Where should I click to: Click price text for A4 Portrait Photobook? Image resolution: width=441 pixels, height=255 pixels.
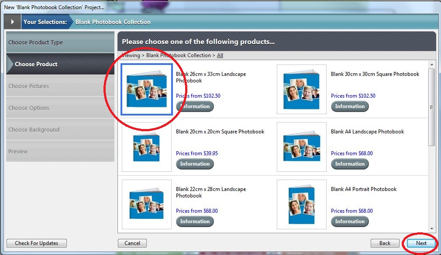pyautogui.click(x=352, y=211)
